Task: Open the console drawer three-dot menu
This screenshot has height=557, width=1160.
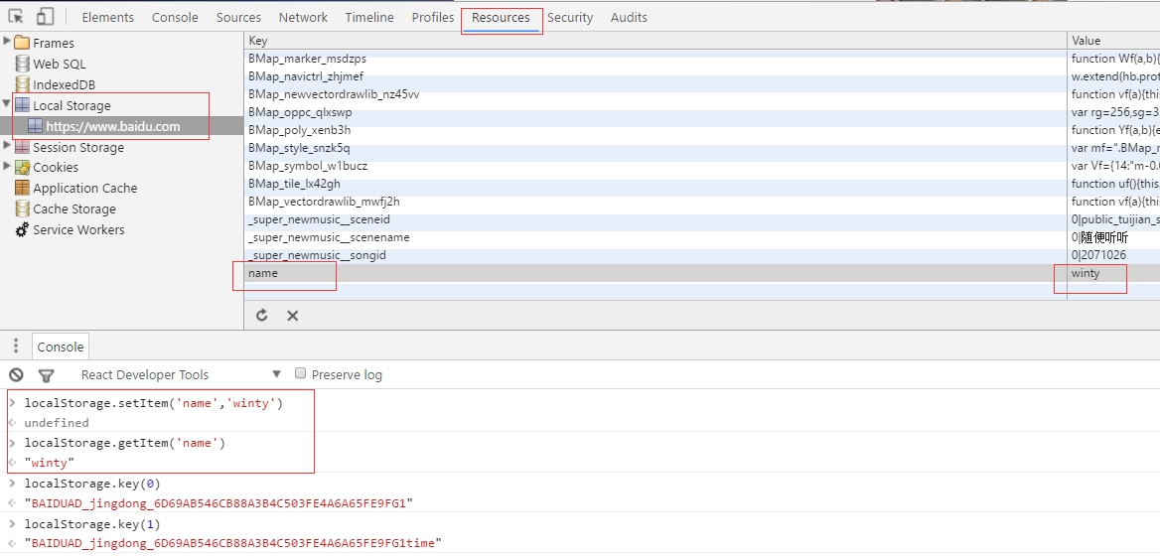Action: 16,346
